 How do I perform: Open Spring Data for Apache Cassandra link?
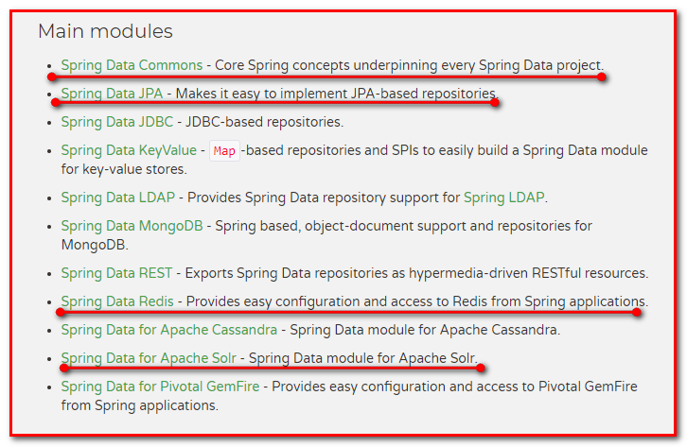click(x=169, y=330)
